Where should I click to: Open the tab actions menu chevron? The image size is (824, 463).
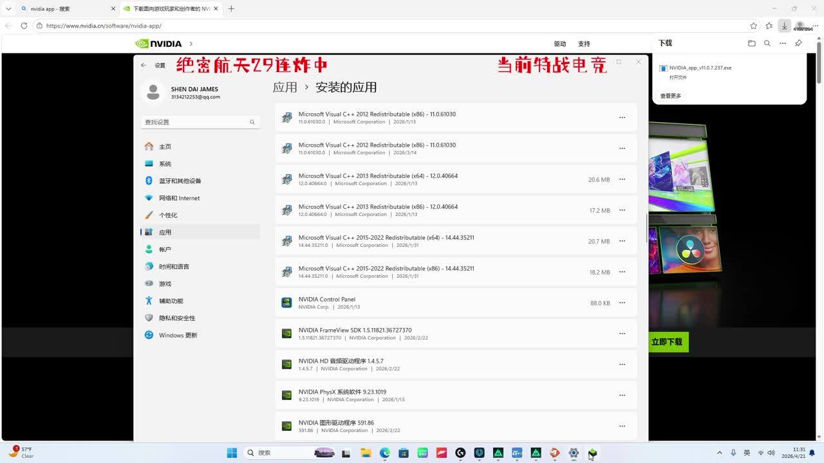click(8, 9)
